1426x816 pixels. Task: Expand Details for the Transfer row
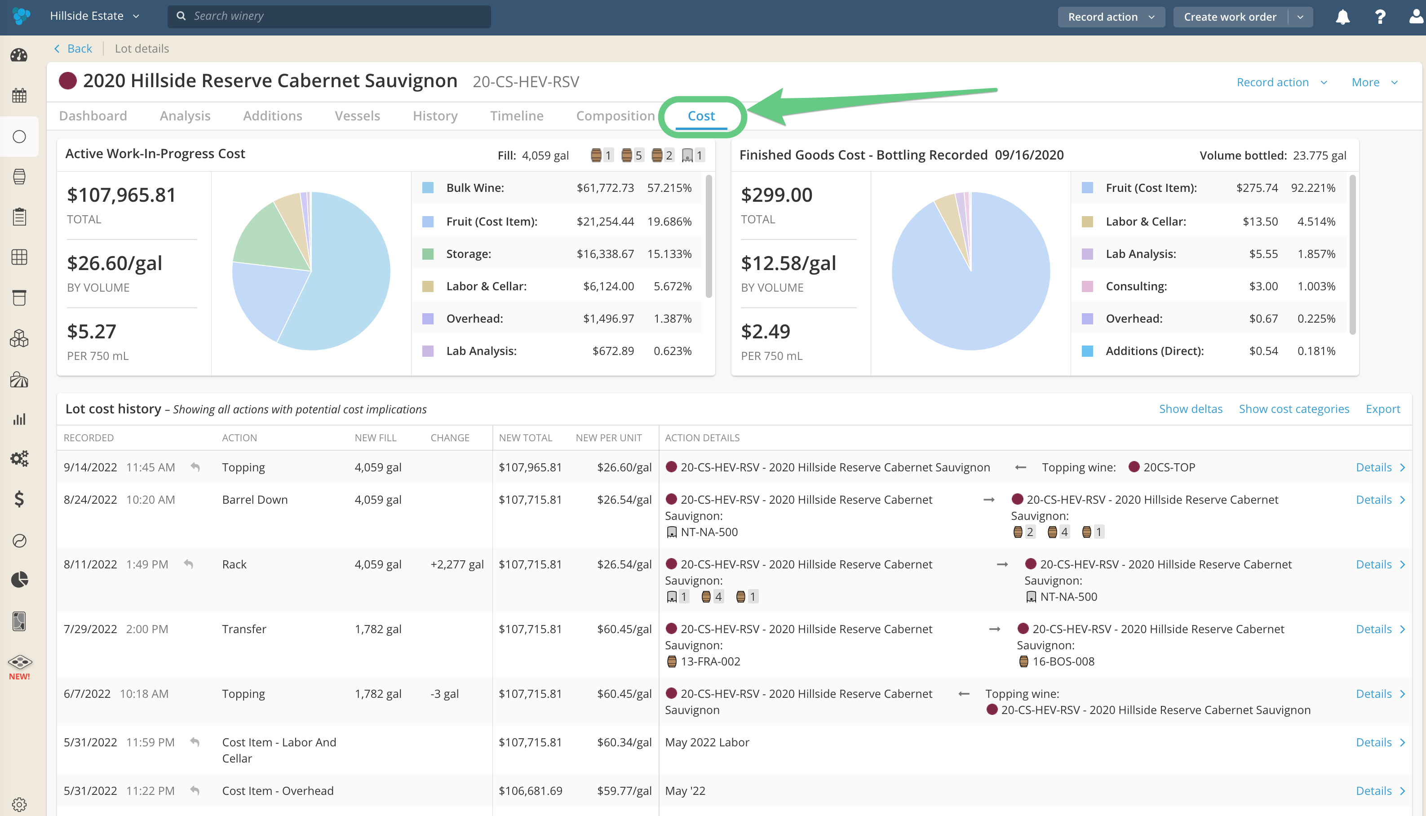pos(1381,629)
